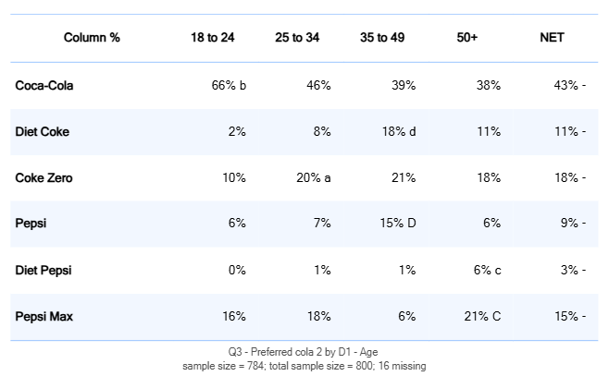Click the '18 to 24' column header
The height and width of the screenshot is (376, 609).
[212, 38]
